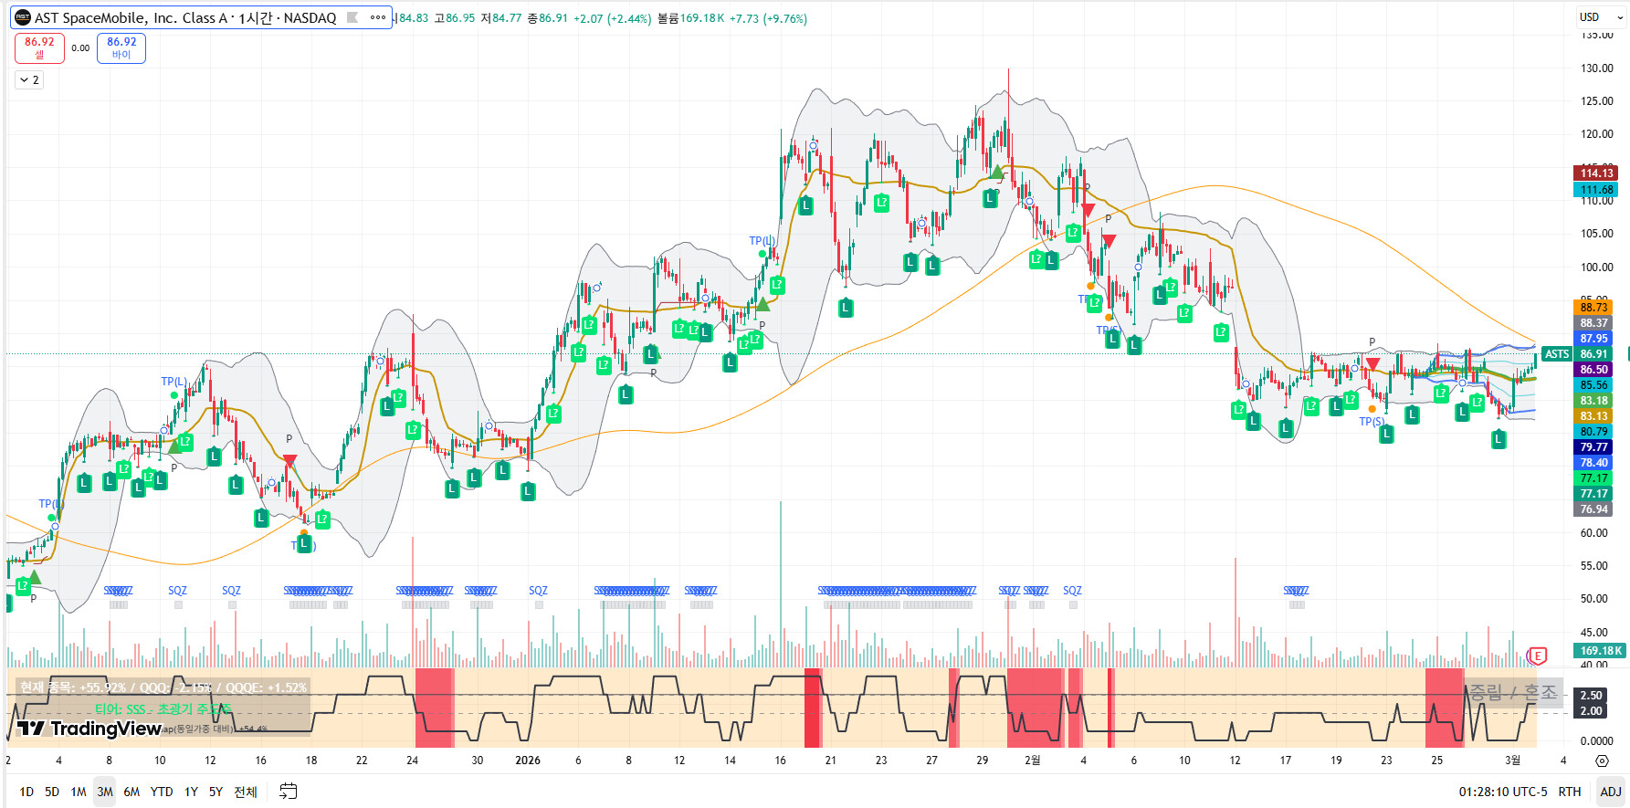Select the YTD time range
The image size is (1630, 808).
click(x=162, y=792)
